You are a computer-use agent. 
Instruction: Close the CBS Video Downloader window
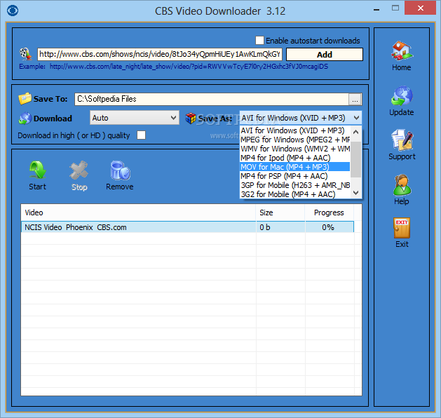point(420,8)
